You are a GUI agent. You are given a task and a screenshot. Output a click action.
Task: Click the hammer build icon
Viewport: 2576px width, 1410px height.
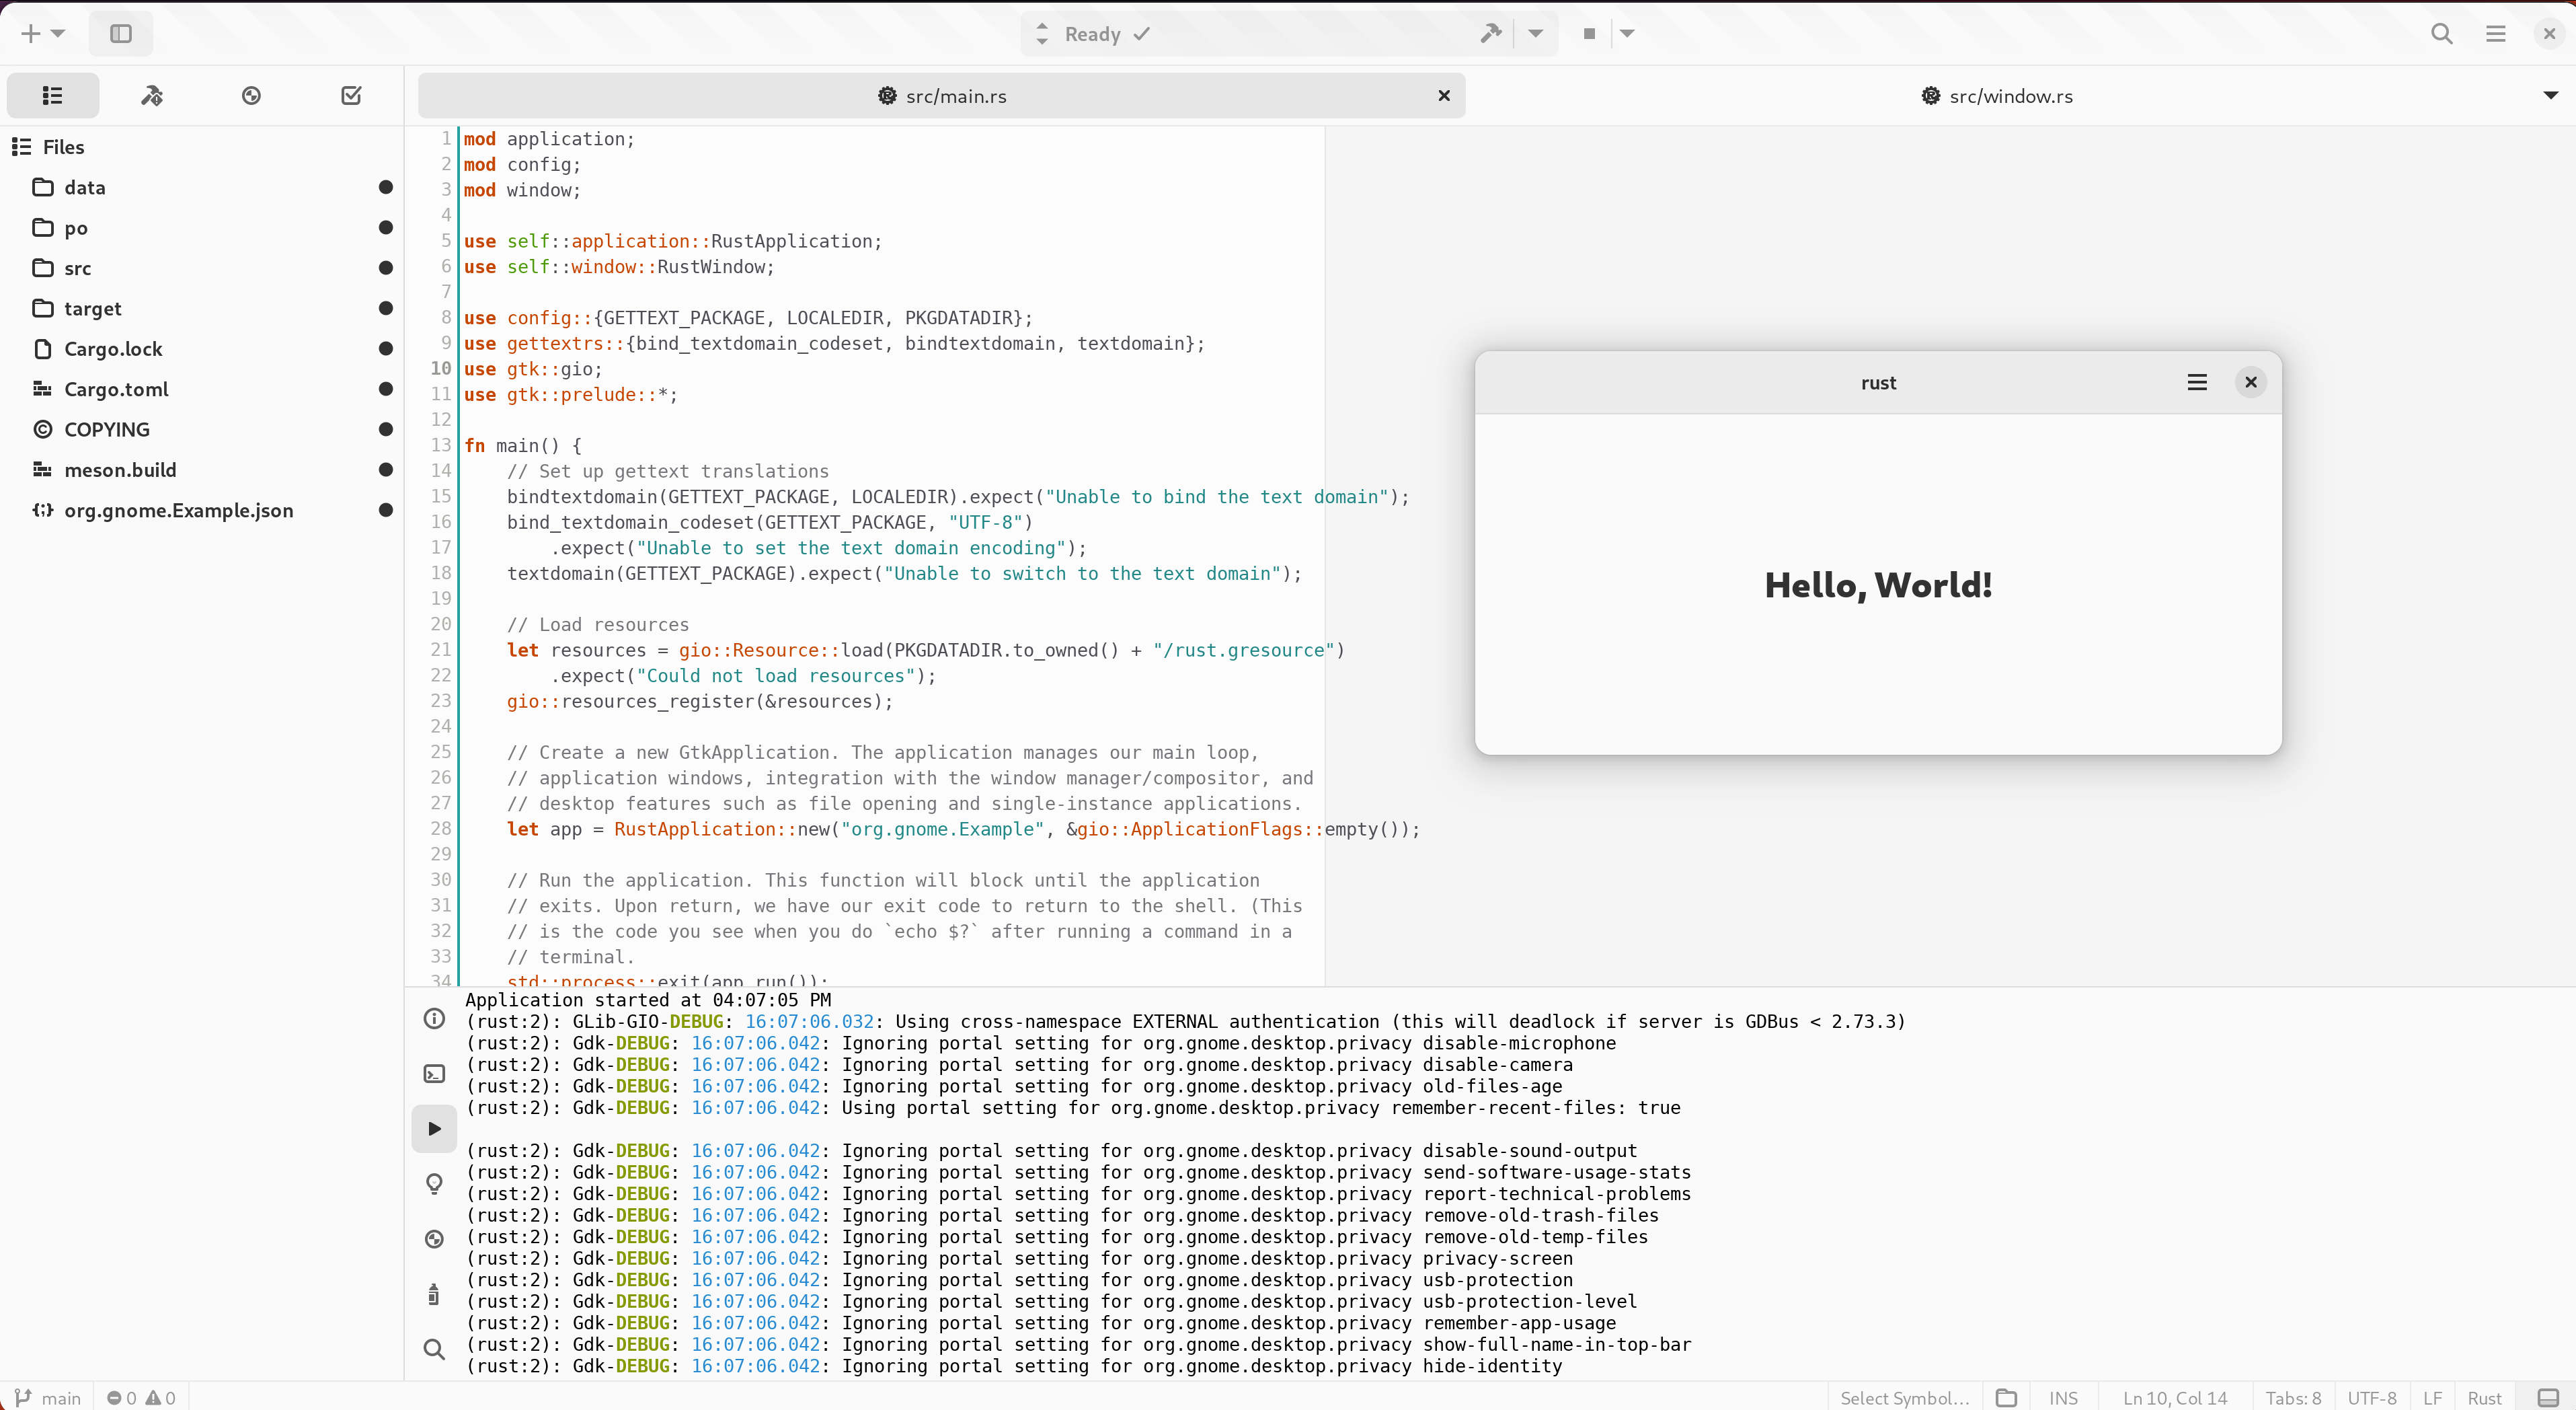1491,34
